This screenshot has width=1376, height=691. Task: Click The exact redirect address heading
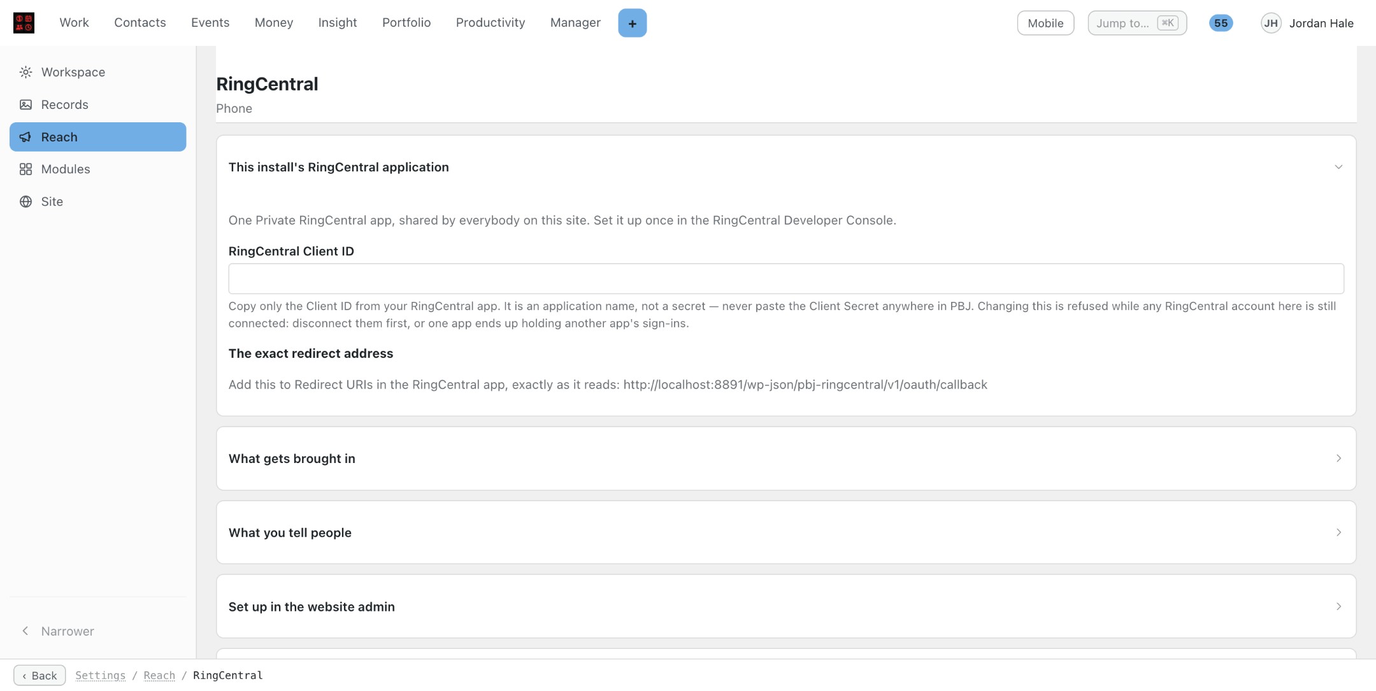pos(311,353)
